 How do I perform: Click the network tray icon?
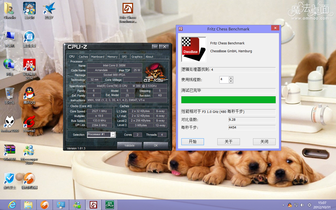(296, 205)
